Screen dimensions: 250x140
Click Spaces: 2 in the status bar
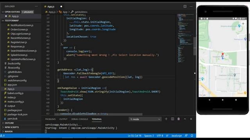pyautogui.click(x=149, y=136)
